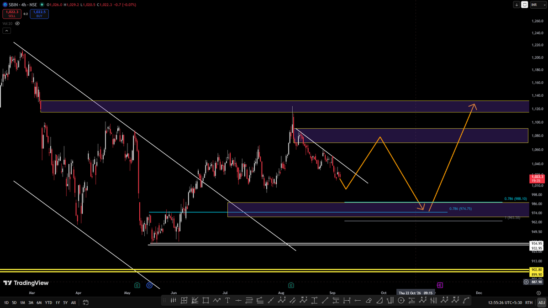Select the Text tool
The image size is (548, 308).
[227, 300]
